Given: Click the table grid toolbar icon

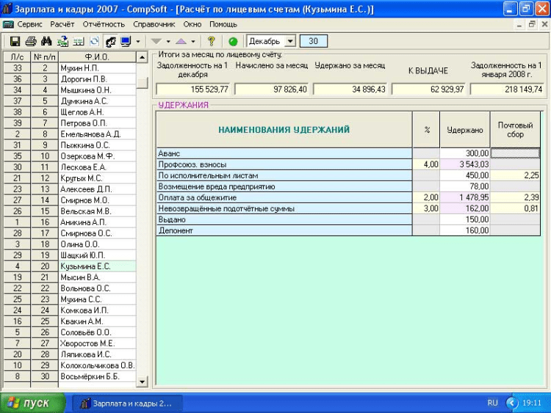Looking at the screenshot, I should 79,42.
